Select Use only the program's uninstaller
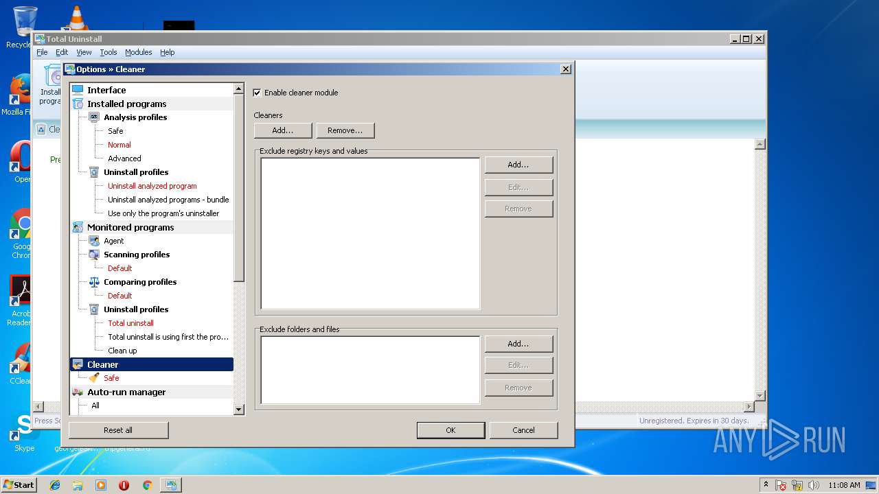Screen dimensions: 879x494 click(163, 213)
